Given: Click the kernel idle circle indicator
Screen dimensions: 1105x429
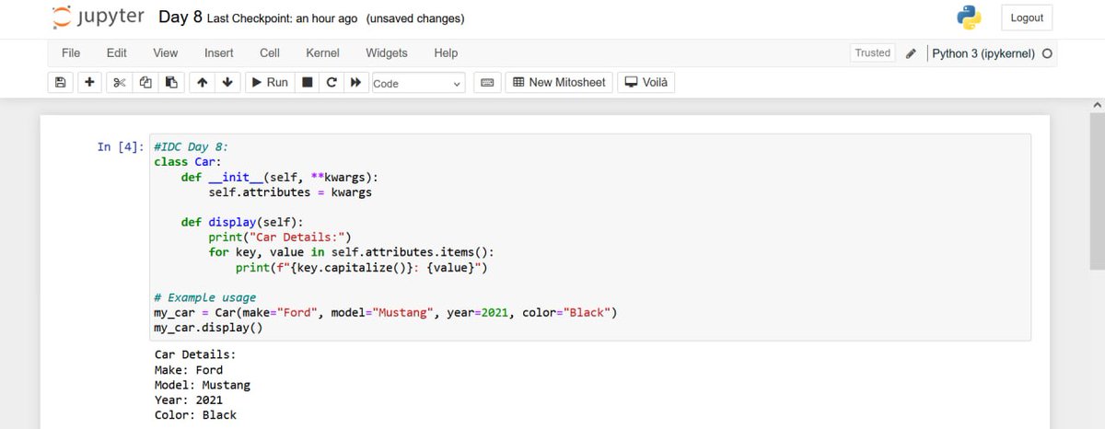Looking at the screenshot, I should [1047, 53].
